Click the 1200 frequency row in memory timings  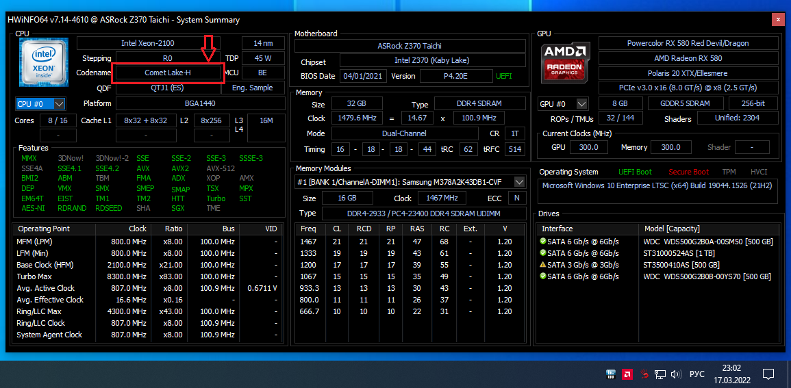[411, 265]
